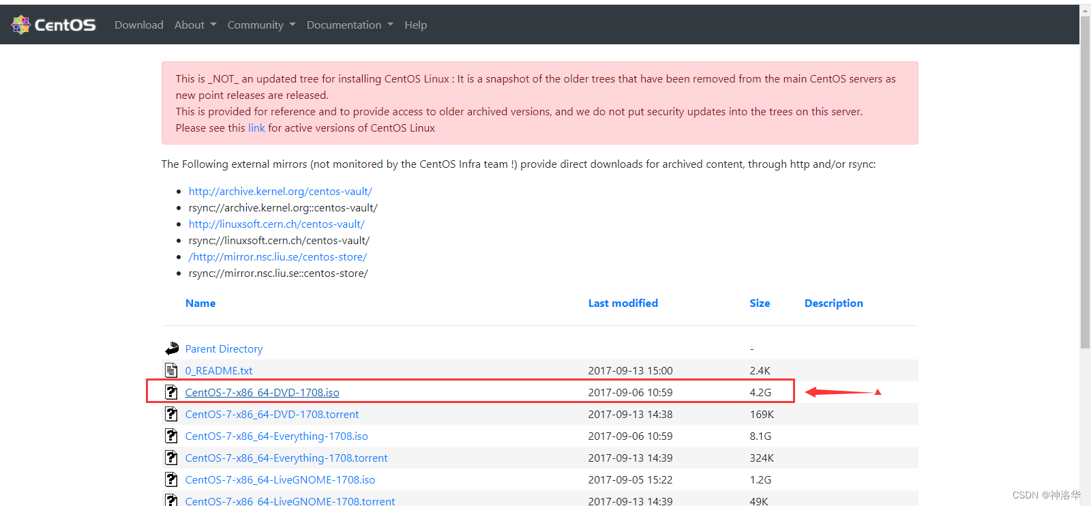Open the Download page from navbar
This screenshot has width=1091, height=506.
(x=139, y=25)
